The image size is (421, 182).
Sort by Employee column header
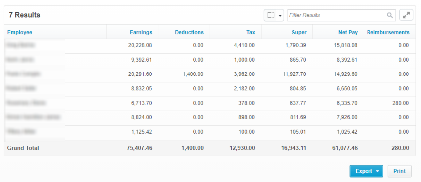click(x=20, y=32)
